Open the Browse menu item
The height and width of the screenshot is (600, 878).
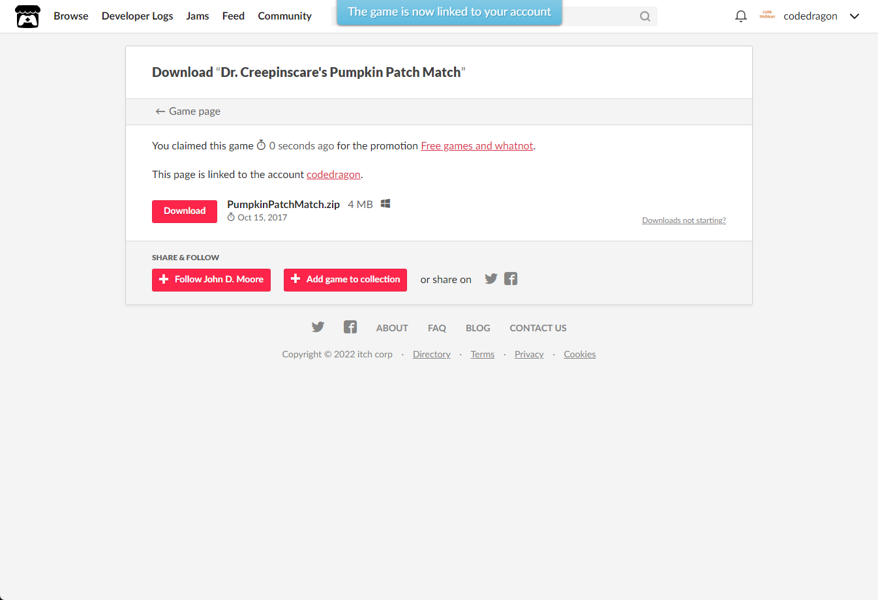(71, 16)
